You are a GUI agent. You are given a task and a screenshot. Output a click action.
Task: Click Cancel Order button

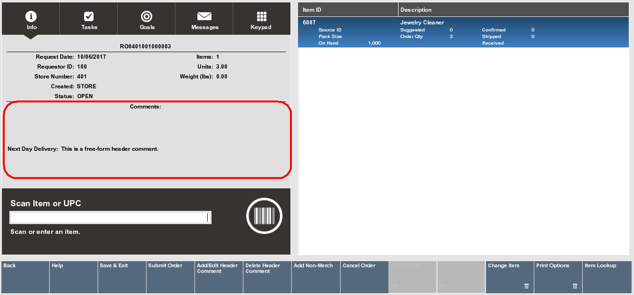coord(364,277)
